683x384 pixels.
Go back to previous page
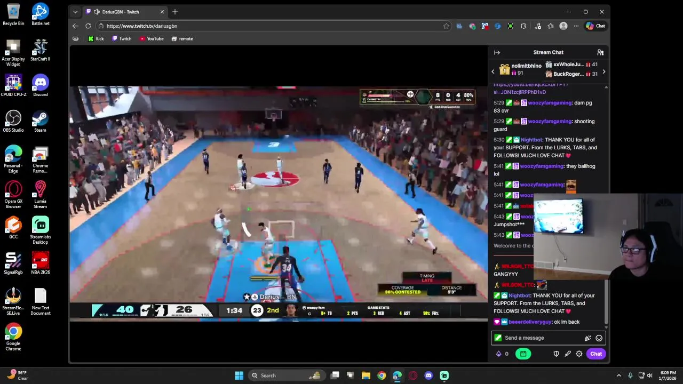pyautogui.click(x=75, y=26)
